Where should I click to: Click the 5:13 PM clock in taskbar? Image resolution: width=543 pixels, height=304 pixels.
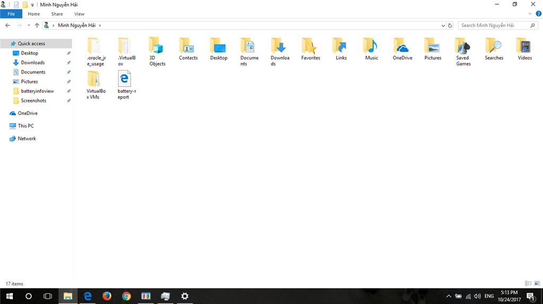(x=509, y=296)
